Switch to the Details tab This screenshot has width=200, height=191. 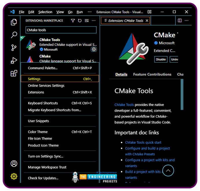pyautogui.click(x=121, y=74)
